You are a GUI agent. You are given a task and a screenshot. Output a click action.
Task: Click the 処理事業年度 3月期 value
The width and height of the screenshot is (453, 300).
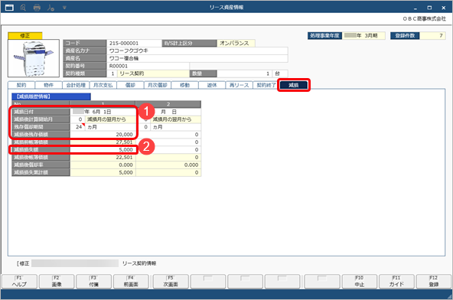(x=364, y=35)
